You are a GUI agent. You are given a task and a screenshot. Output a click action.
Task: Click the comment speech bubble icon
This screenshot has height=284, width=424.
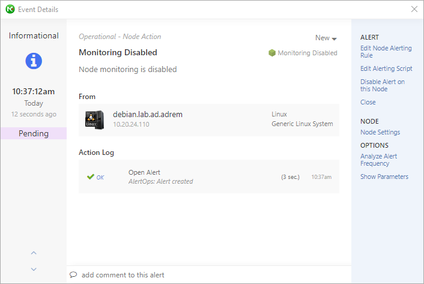pos(73,275)
